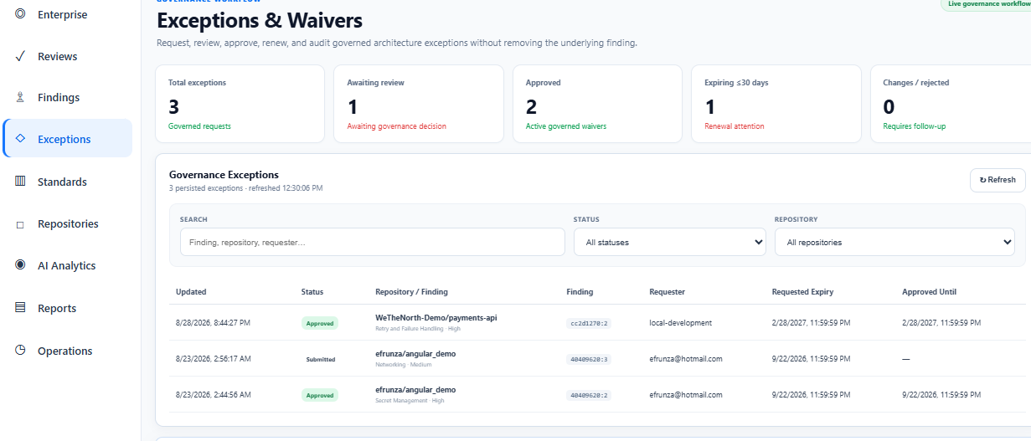Screen dimensions: 1031x441
Task: Open the WeTheNorth-Demo/payments-api exception
Action: pos(436,318)
